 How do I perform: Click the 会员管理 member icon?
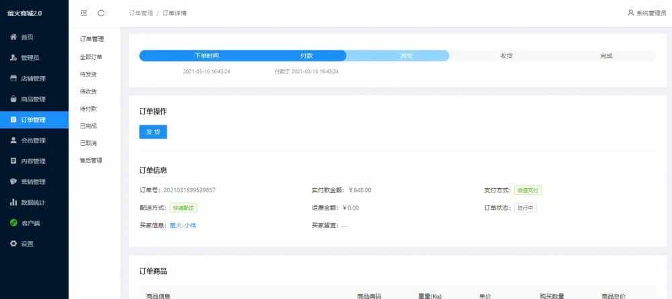pyautogui.click(x=13, y=140)
